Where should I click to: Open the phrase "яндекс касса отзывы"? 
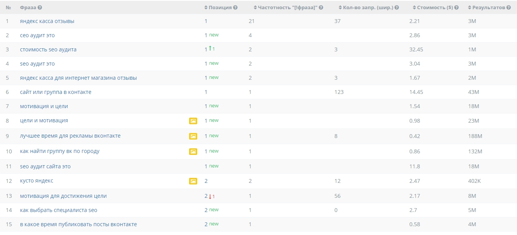tap(47, 21)
